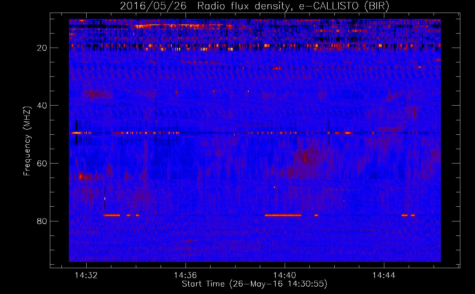The image size is (475, 294).
Task: Click the plot title "2016/05/26 Radio flux density, e-CALLISTO (BIR)"
Action: coord(255,6)
